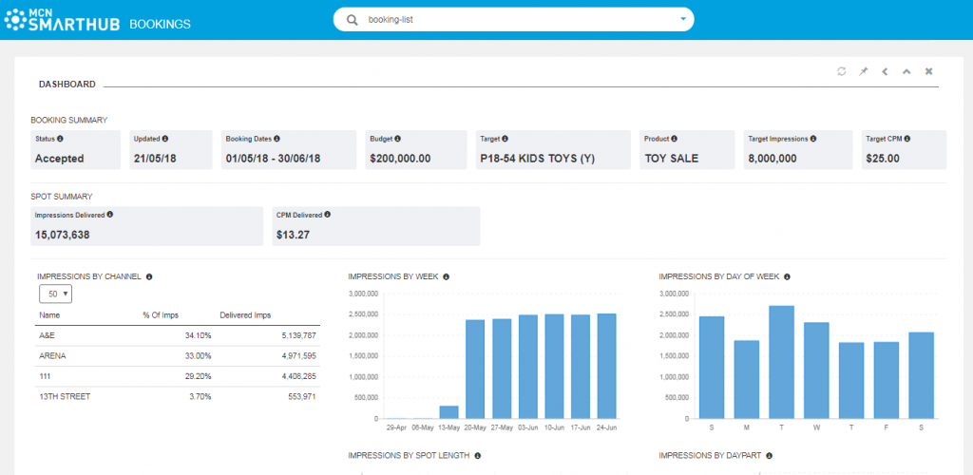Click the $25.00 target CPM value
Image resolution: width=973 pixels, height=475 pixels.
883,158
